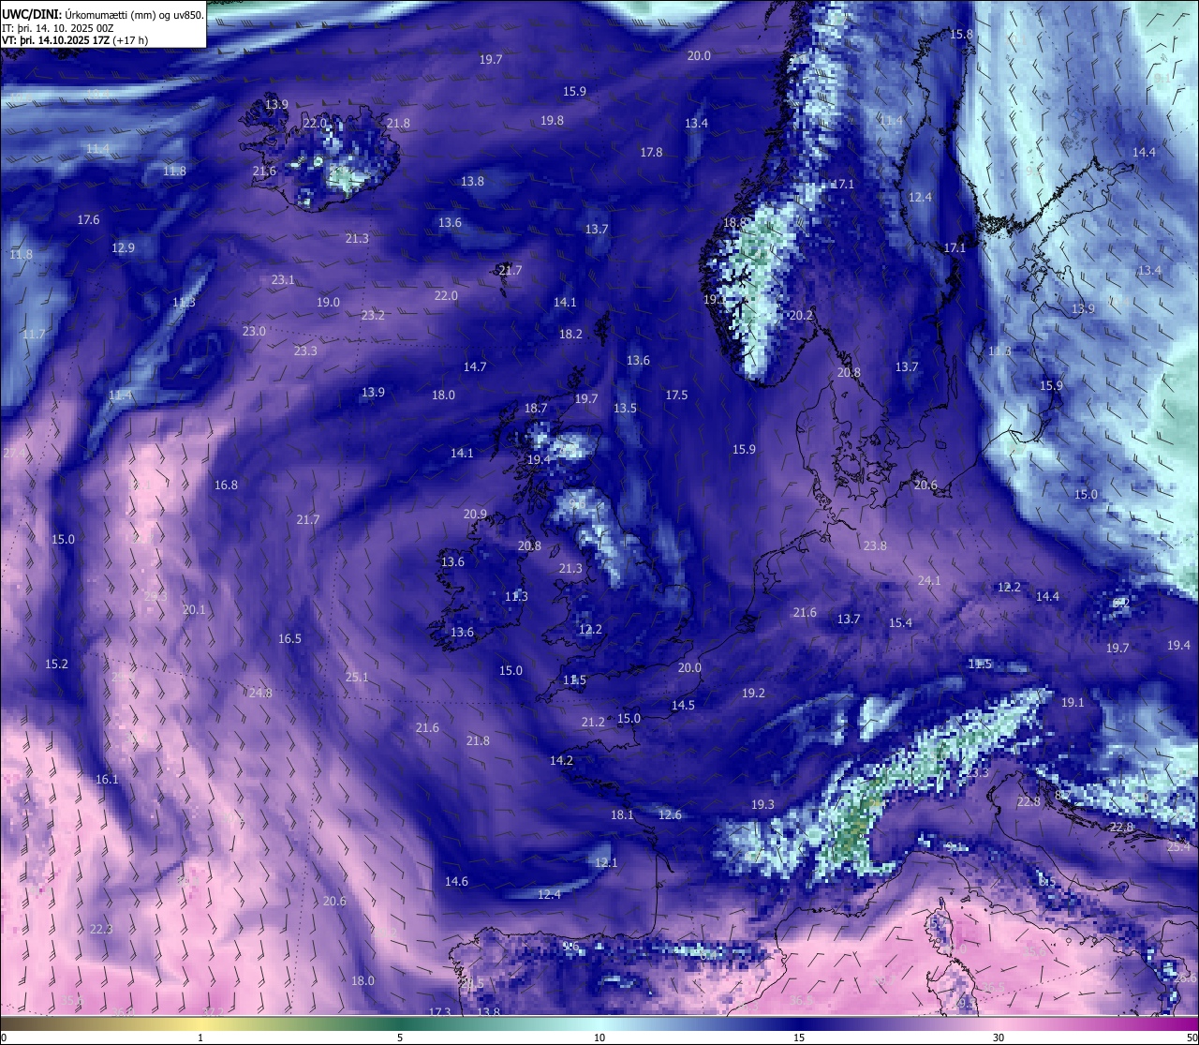Click the 14.6 map value
The image size is (1199, 1045).
tap(456, 882)
